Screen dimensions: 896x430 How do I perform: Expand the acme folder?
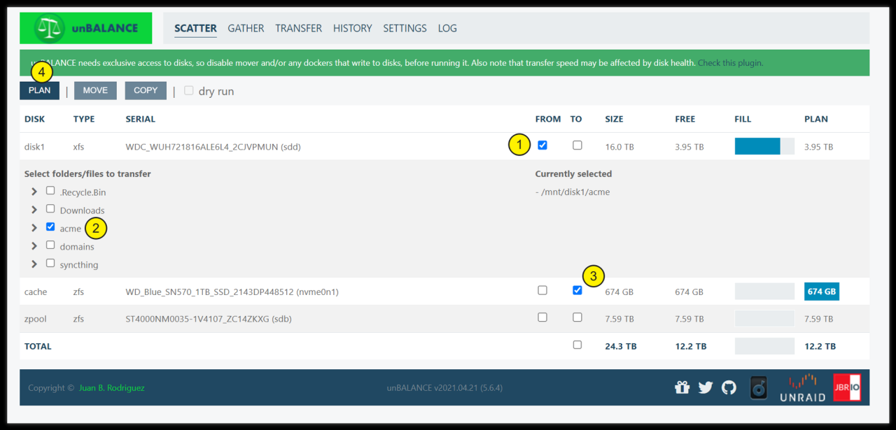tap(34, 228)
